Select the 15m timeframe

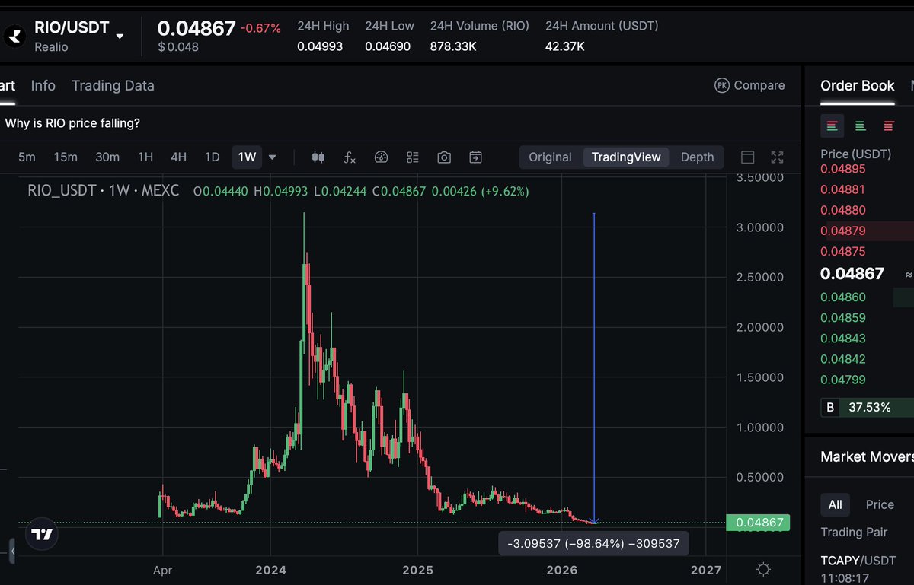pos(66,157)
